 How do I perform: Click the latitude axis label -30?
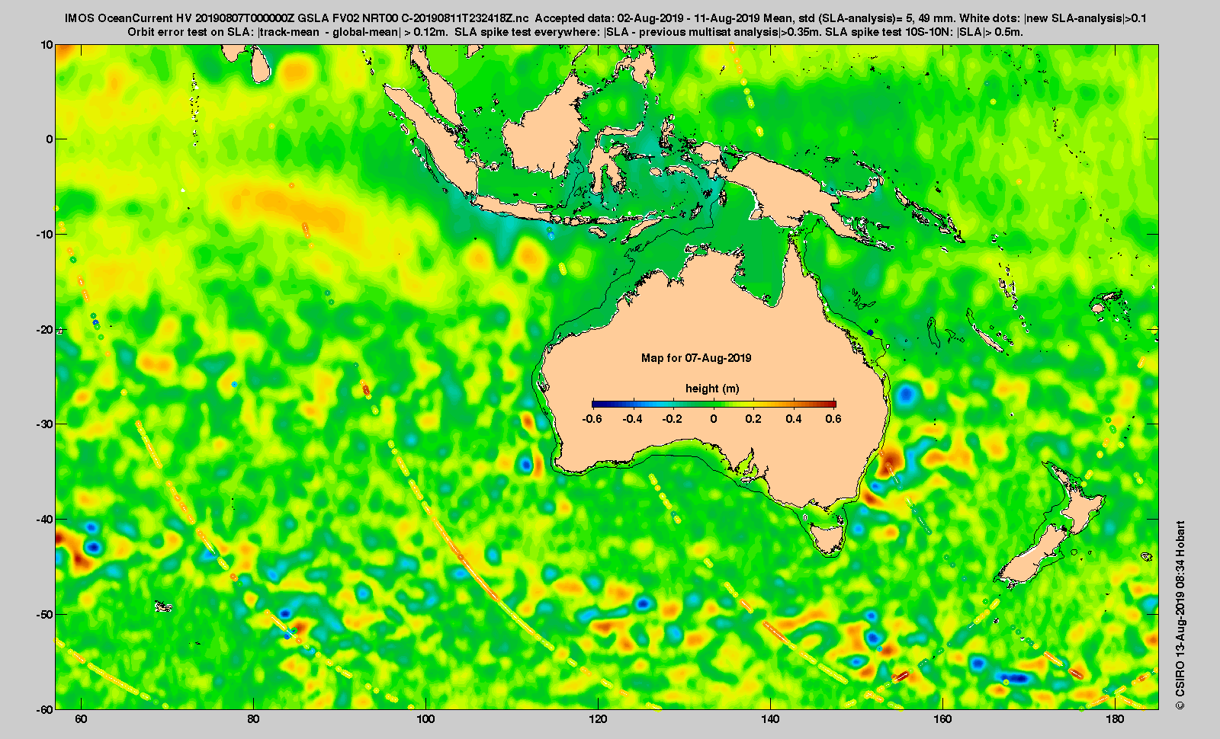tap(45, 424)
